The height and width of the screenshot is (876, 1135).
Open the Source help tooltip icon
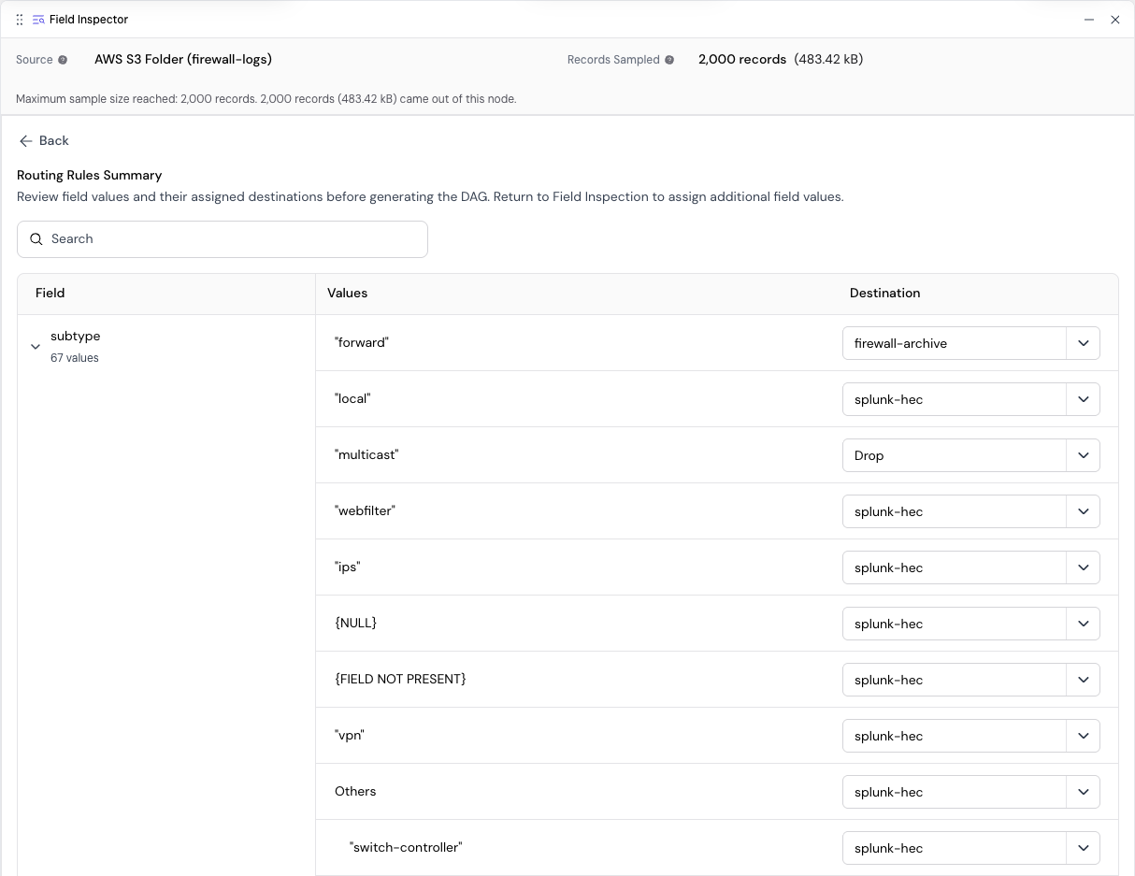pyautogui.click(x=63, y=60)
